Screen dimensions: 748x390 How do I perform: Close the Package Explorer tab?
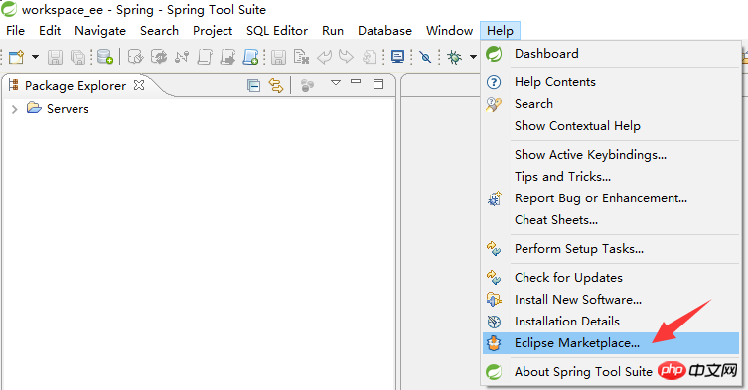(x=139, y=85)
